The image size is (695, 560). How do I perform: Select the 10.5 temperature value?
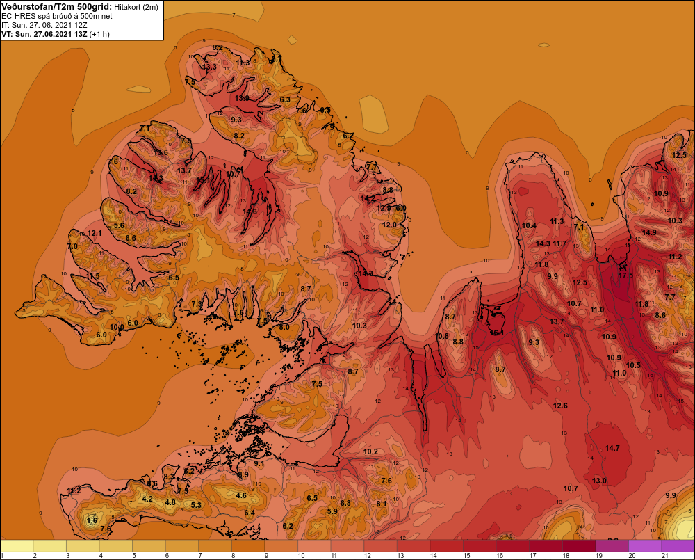click(x=633, y=365)
